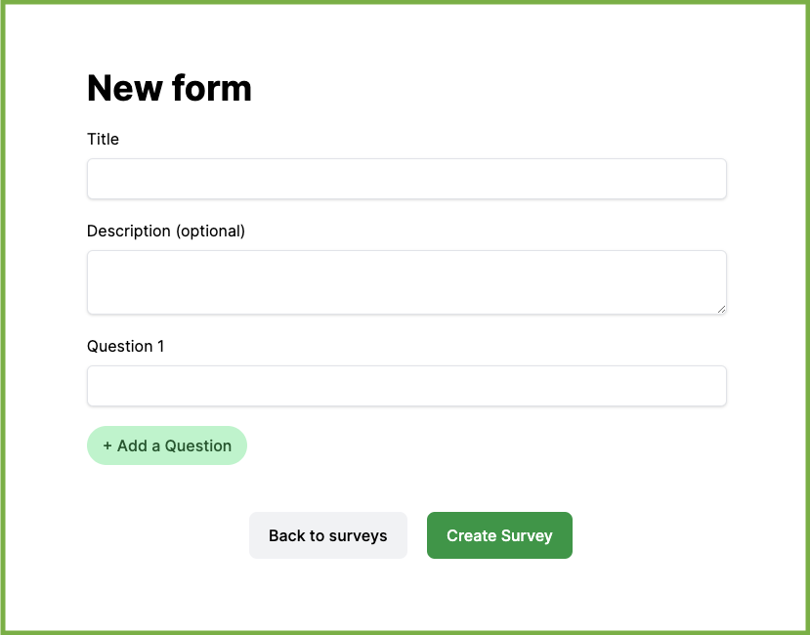Click the New form heading
Screen dimensions: 810x635
pyautogui.click(x=169, y=88)
